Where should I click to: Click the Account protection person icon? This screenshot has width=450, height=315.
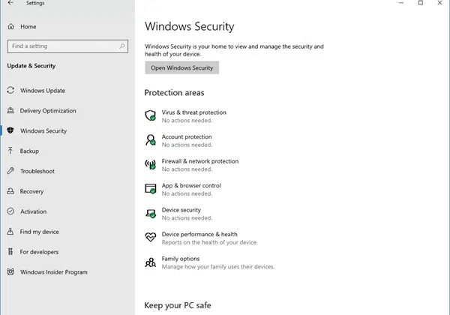click(x=151, y=140)
